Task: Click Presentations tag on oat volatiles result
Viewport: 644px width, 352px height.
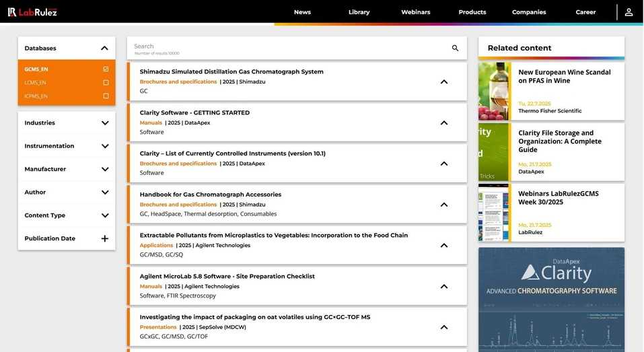Action: (x=158, y=327)
